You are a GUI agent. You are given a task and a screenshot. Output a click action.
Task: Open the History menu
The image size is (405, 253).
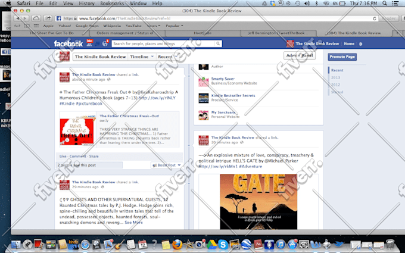(x=86, y=4)
